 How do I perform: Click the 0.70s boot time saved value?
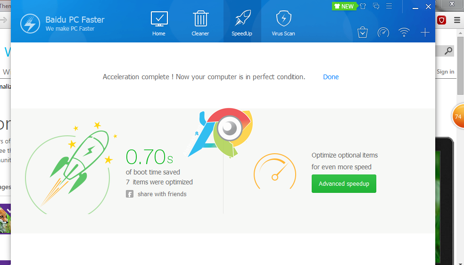pyautogui.click(x=149, y=157)
